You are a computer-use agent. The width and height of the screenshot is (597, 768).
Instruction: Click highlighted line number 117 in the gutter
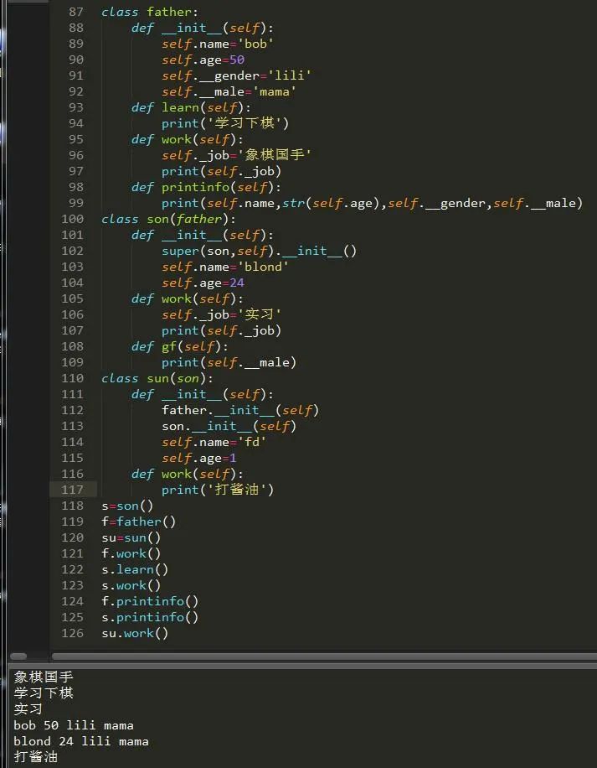click(x=72, y=490)
